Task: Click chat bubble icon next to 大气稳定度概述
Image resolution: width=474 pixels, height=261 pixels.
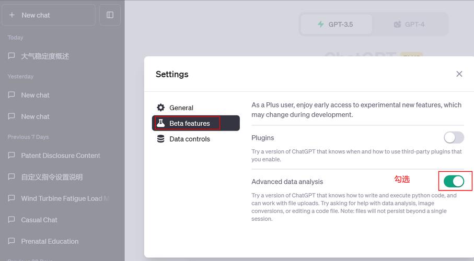Action: (x=11, y=56)
